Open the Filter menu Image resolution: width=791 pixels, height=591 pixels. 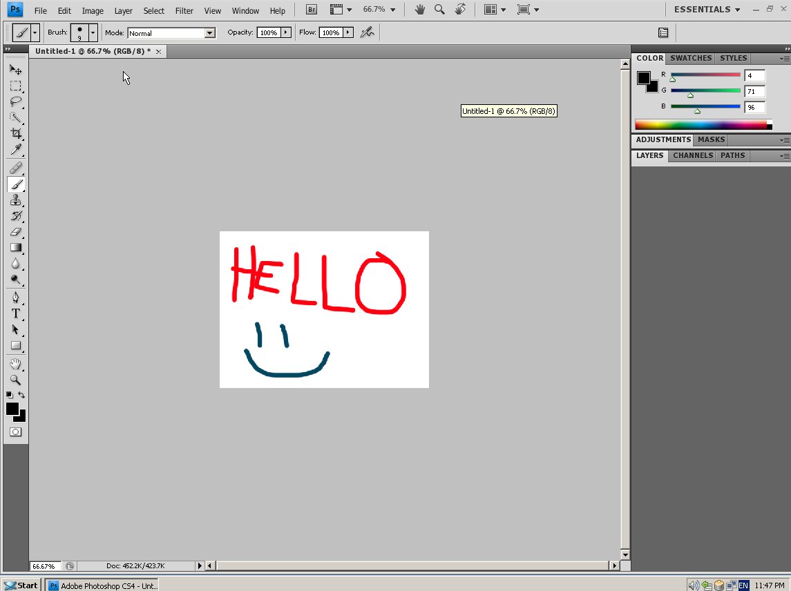click(184, 10)
